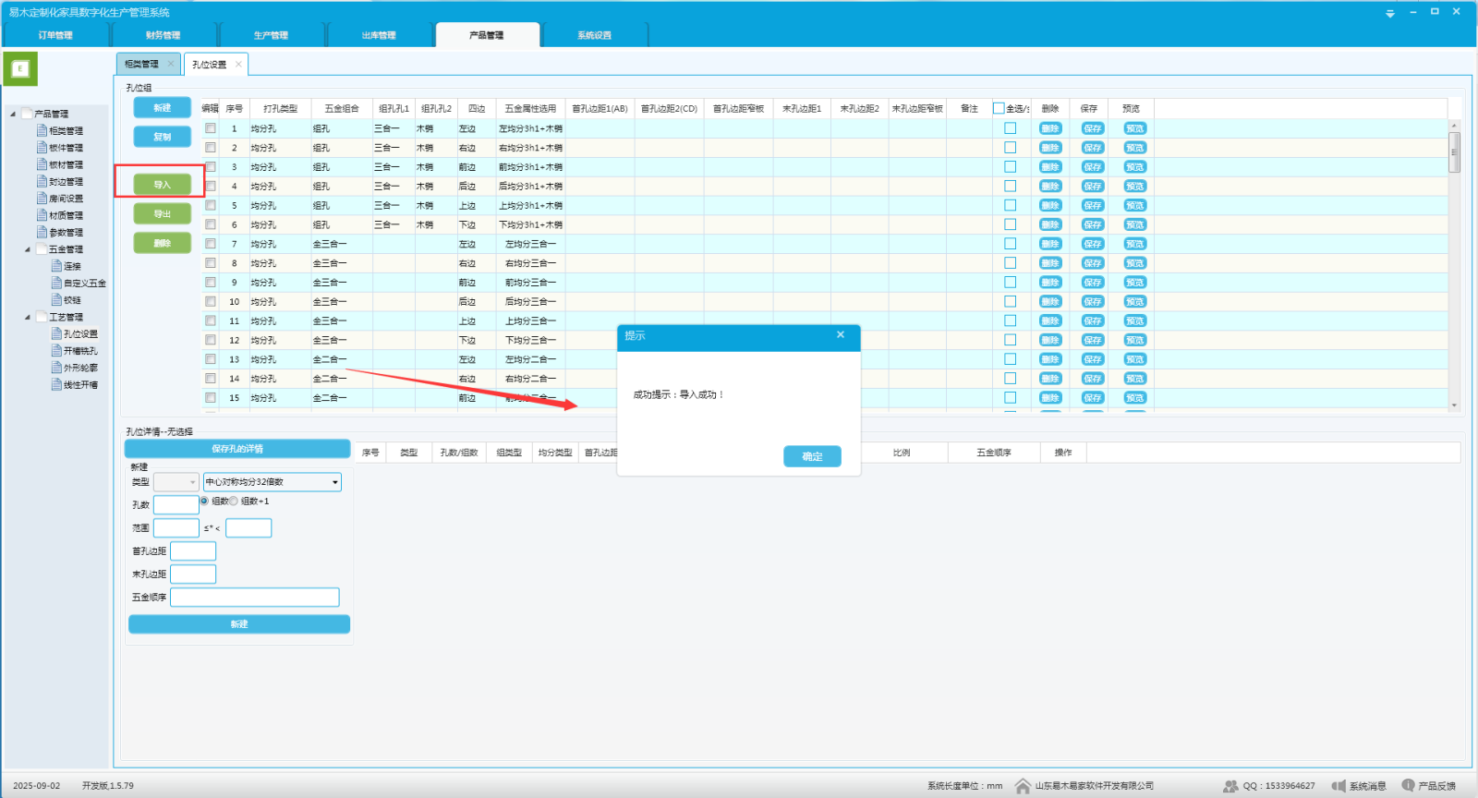This screenshot has height=798, width=1478.
Task: Select the 组数+1 radio button
Action: [234, 501]
